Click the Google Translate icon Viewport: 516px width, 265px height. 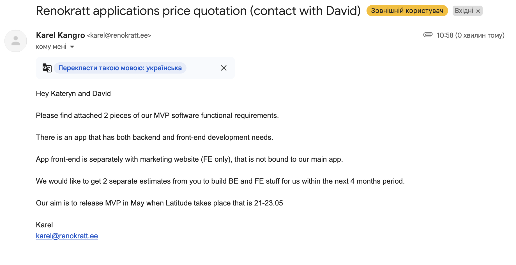tap(47, 68)
